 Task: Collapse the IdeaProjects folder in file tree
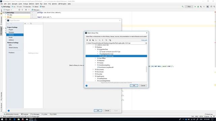(93, 76)
